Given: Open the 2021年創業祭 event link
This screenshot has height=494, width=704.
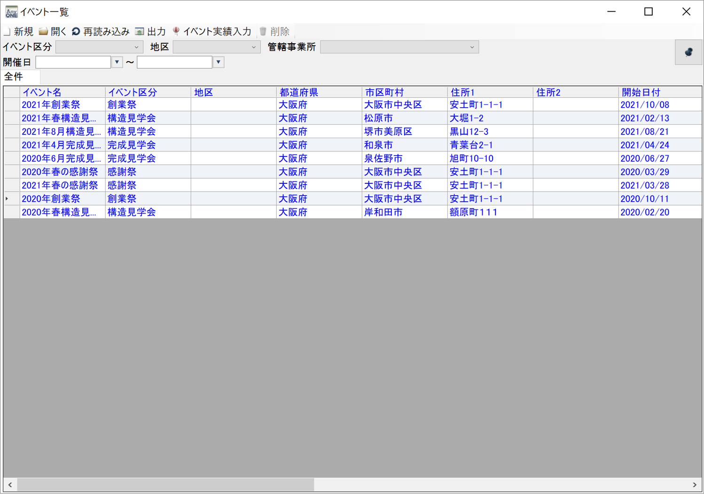Looking at the screenshot, I should (x=51, y=105).
